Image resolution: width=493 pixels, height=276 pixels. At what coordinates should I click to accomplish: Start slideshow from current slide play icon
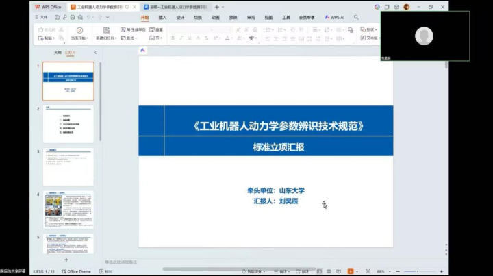tap(79, 30)
